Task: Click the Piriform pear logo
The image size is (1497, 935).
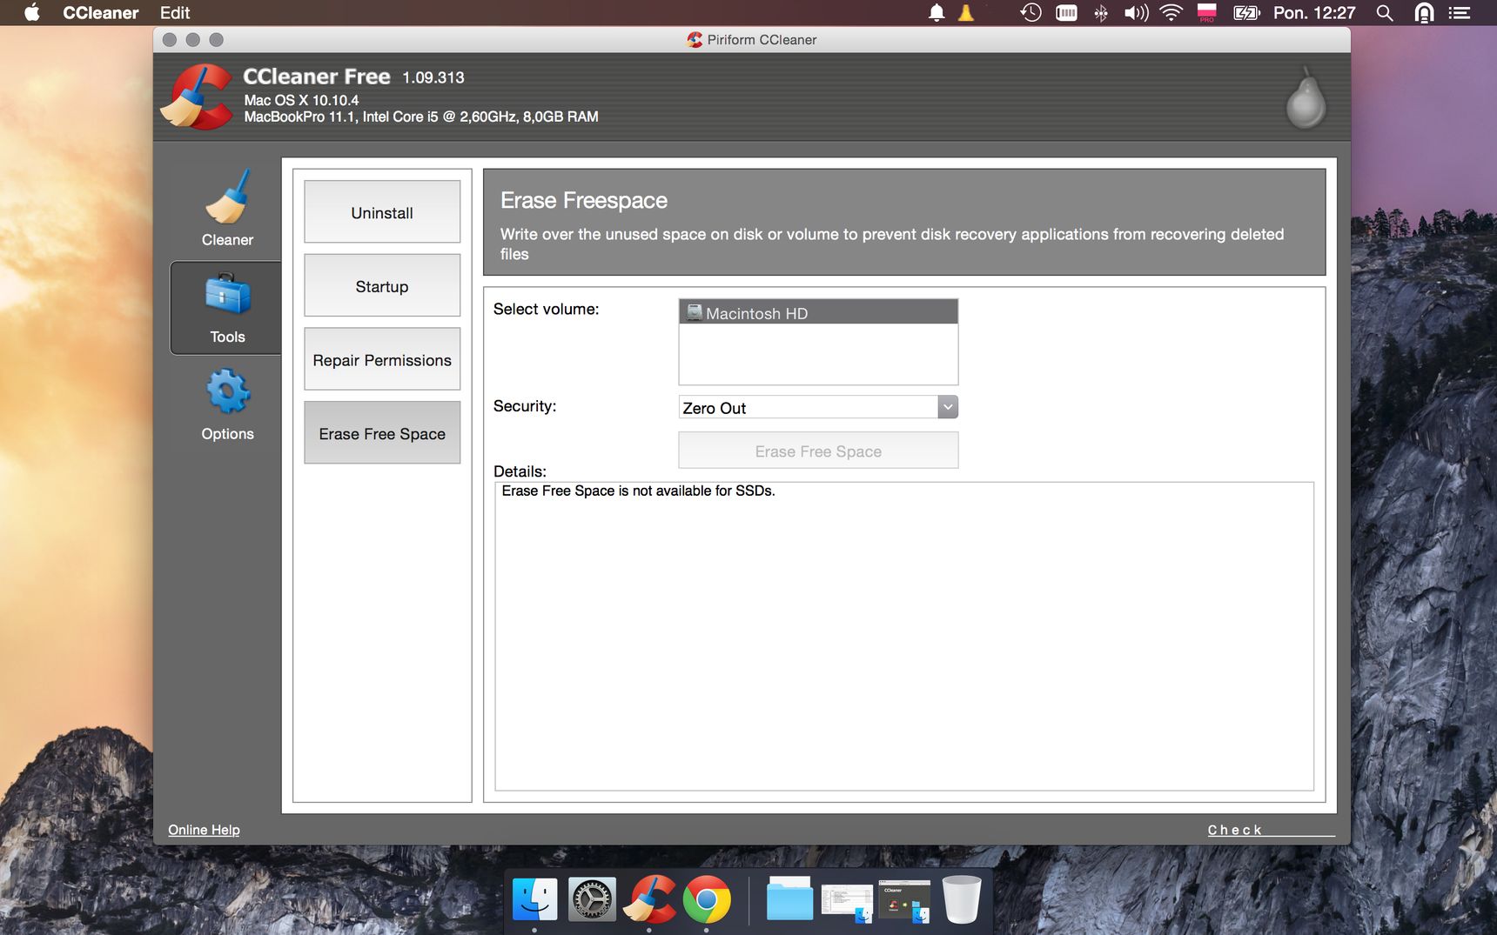Action: click(x=1306, y=98)
